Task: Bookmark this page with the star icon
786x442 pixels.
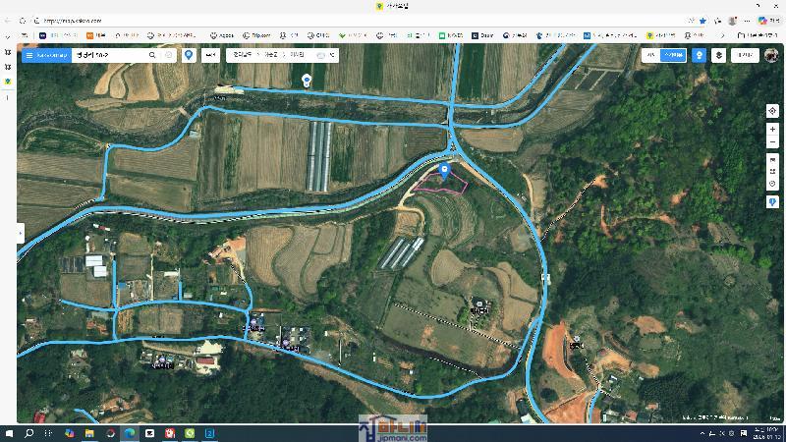Action: click(x=702, y=20)
